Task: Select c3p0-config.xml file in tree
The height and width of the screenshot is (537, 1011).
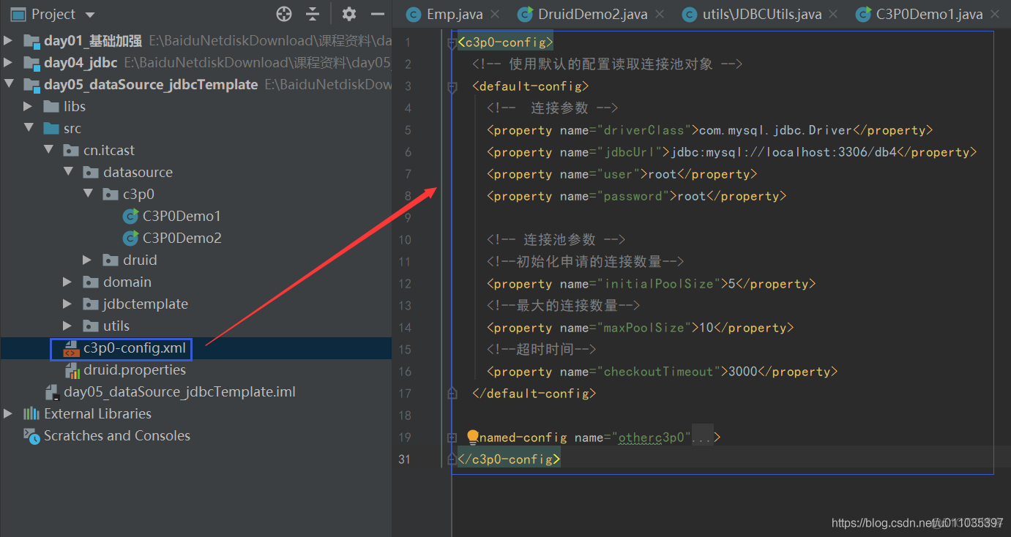Action: pyautogui.click(x=135, y=348)
